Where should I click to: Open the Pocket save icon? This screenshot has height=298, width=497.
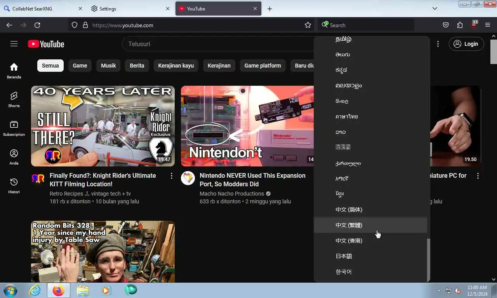pos(446,25)
